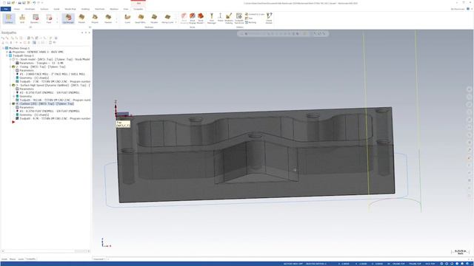Screen dimensions: 474x266
Task: Click the Nesting utility
Action: [250, 22]
